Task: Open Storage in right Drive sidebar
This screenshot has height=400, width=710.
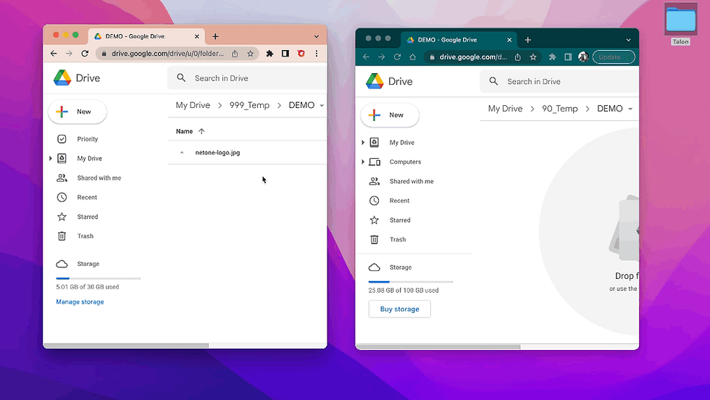Action: click(400, 267)
